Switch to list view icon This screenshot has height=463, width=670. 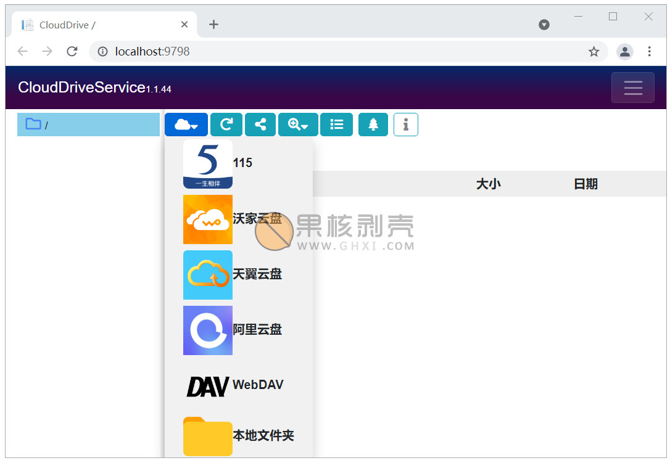[336, 125]
